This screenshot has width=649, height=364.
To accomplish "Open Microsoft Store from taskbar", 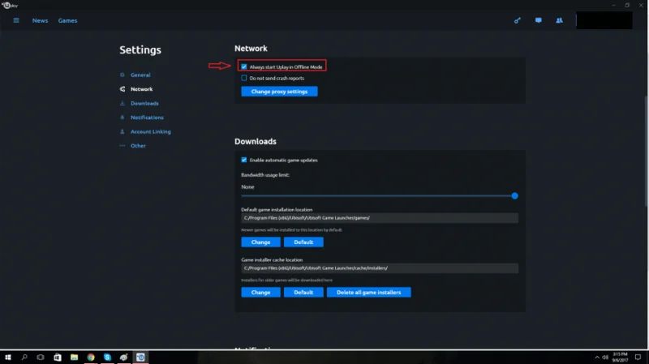I will [x=57, y=358].
